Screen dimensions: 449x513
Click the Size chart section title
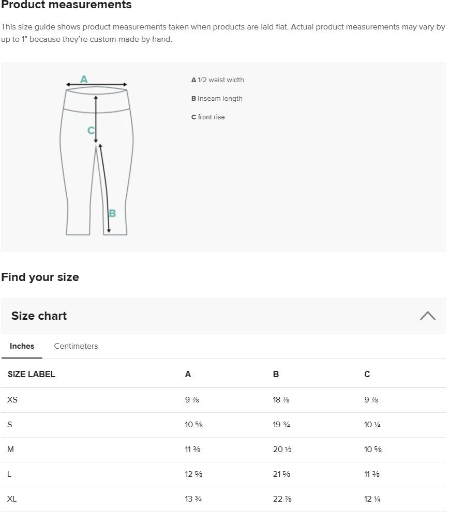pyautogui.click(x=39, y=316)
